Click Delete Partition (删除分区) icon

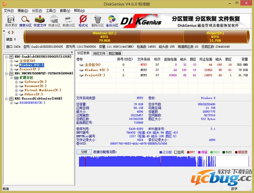click(x=97, y=21)
